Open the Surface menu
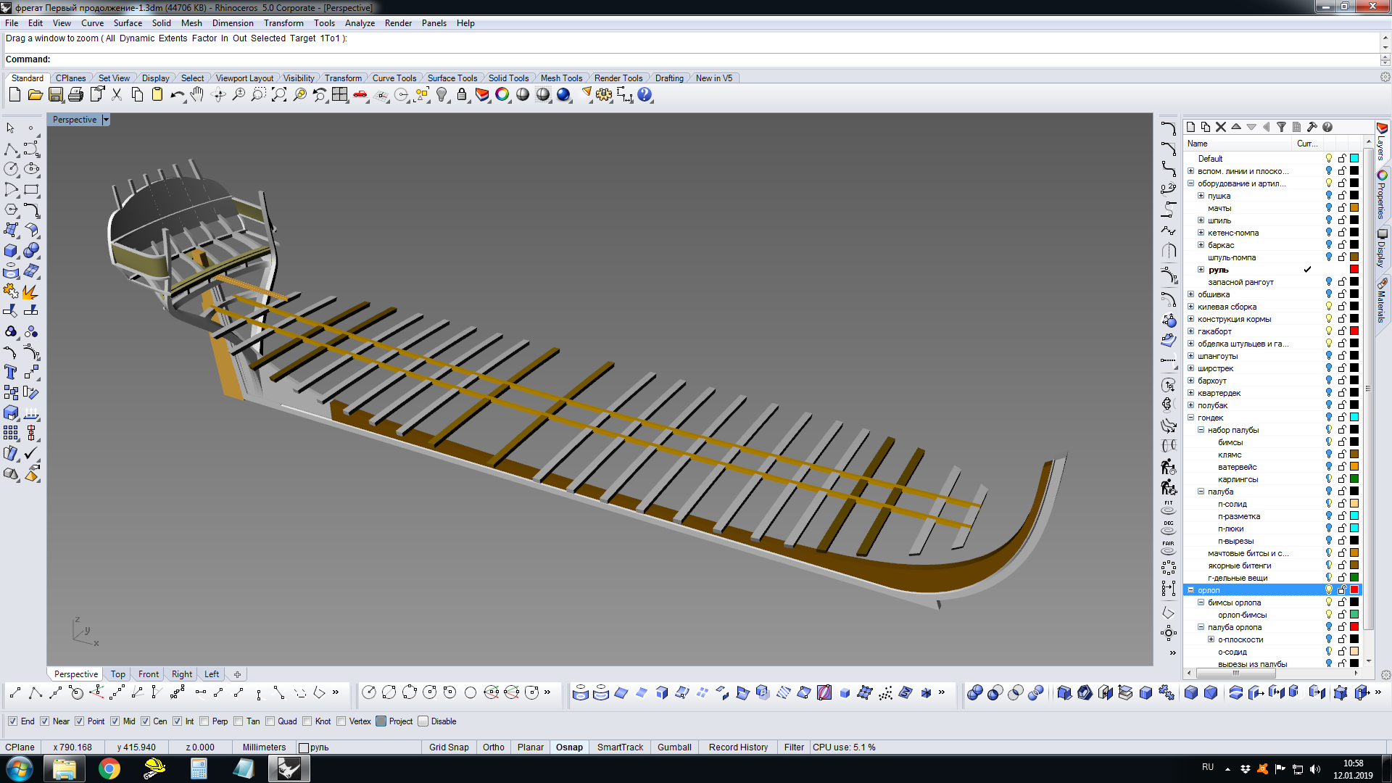1392x783 pixels. click(128, 23)
